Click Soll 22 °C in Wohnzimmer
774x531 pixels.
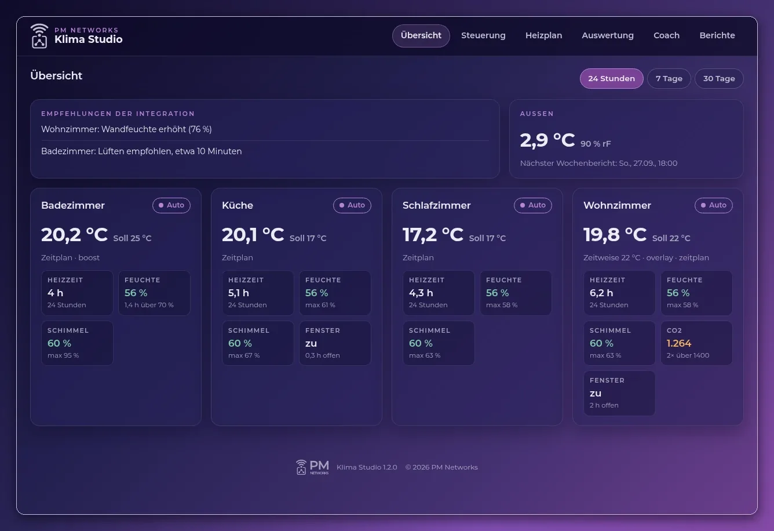671,238
